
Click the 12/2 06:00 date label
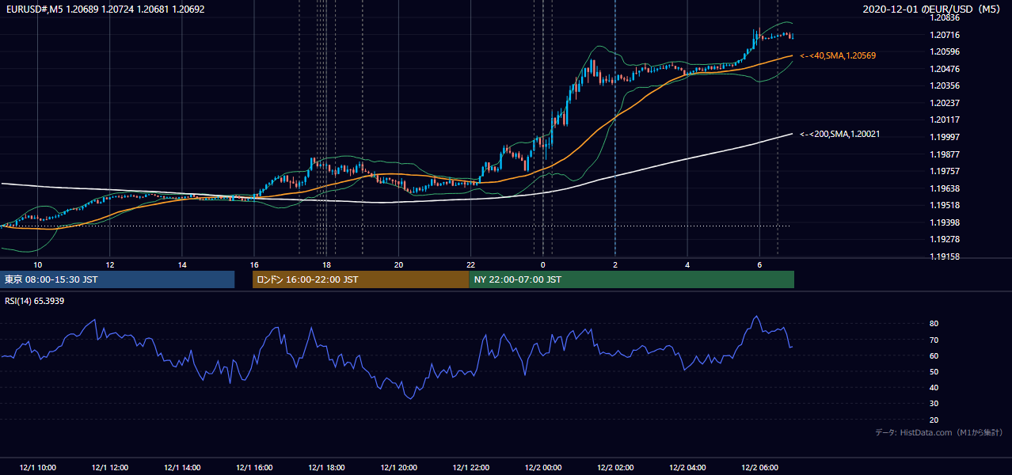[x=759, y=467]
